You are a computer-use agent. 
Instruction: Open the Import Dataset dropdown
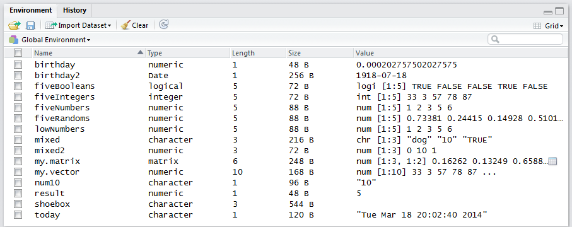pyautogui.click(x=78, y=25)
